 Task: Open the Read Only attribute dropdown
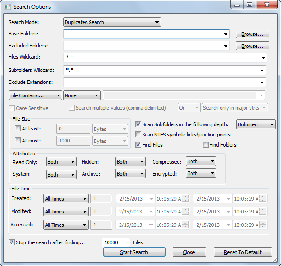pos(61,162)
